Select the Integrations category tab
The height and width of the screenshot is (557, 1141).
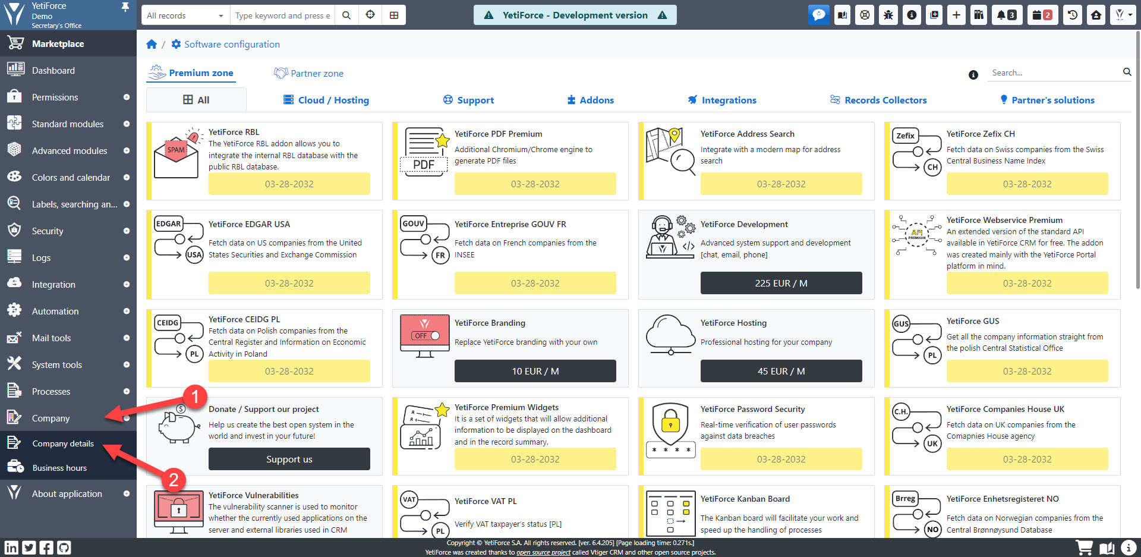tap(722, 100)
